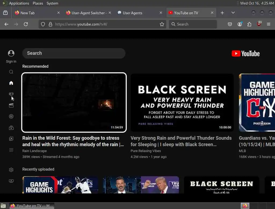The height and width of the screenshot is (209, 275).
Task: Click the Rain in the Wild Forest title
Action: click(73, 141)
